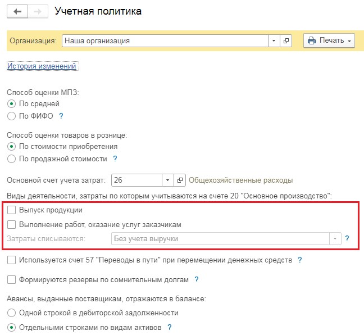Select the По ФИФО radio button

tap(11, 116)
